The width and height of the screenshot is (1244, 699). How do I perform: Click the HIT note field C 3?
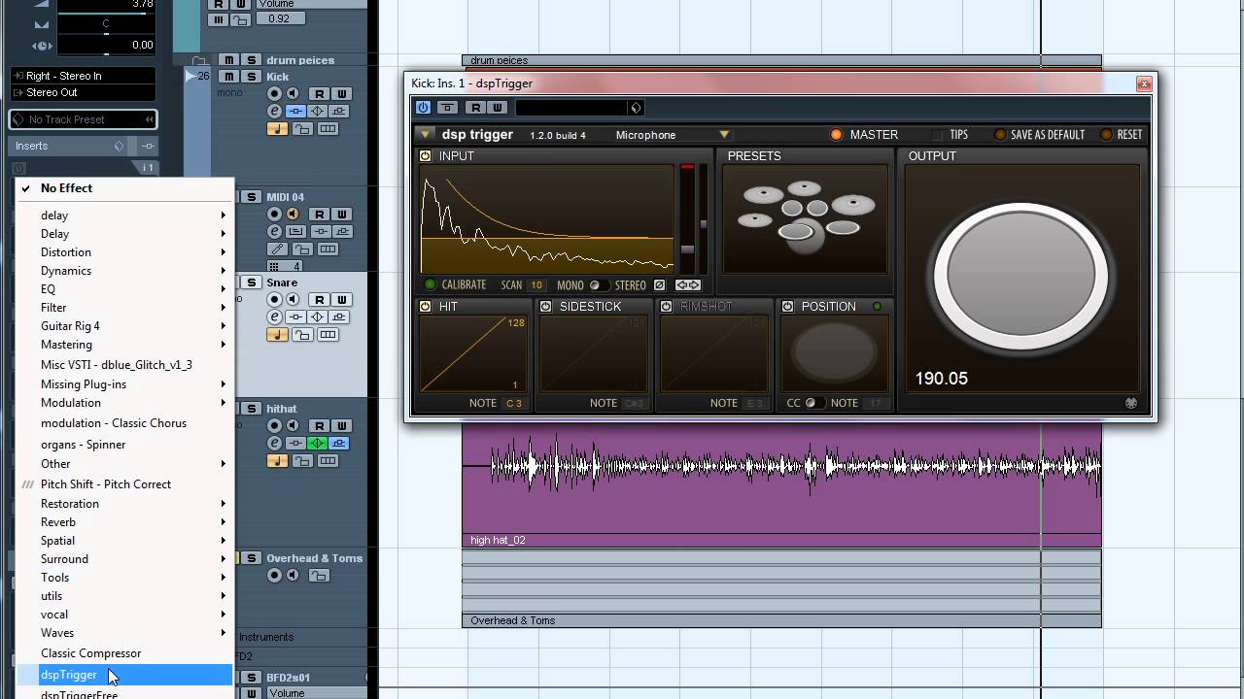click(x=514, y=403)
